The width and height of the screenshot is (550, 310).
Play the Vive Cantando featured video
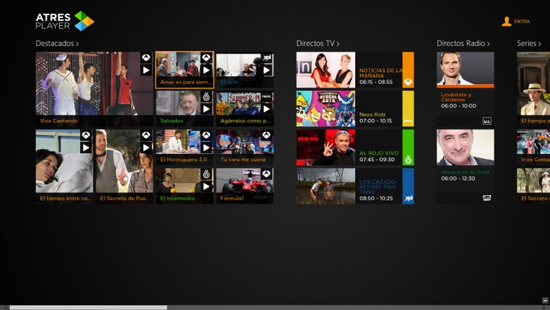pyautogui.click(x=146, y=70)
